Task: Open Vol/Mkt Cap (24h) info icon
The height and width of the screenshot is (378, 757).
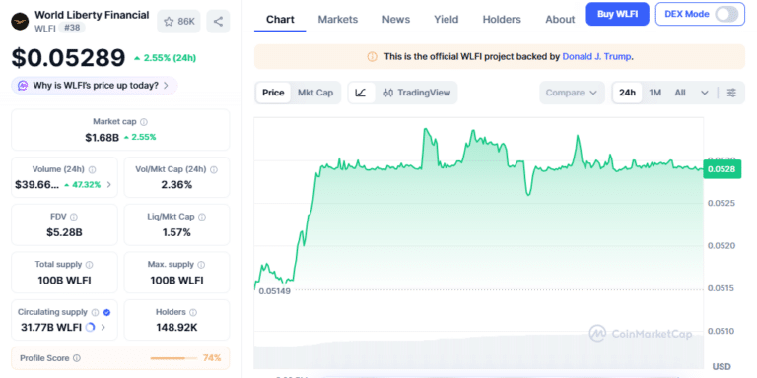Action: click(x=214, y=169)
